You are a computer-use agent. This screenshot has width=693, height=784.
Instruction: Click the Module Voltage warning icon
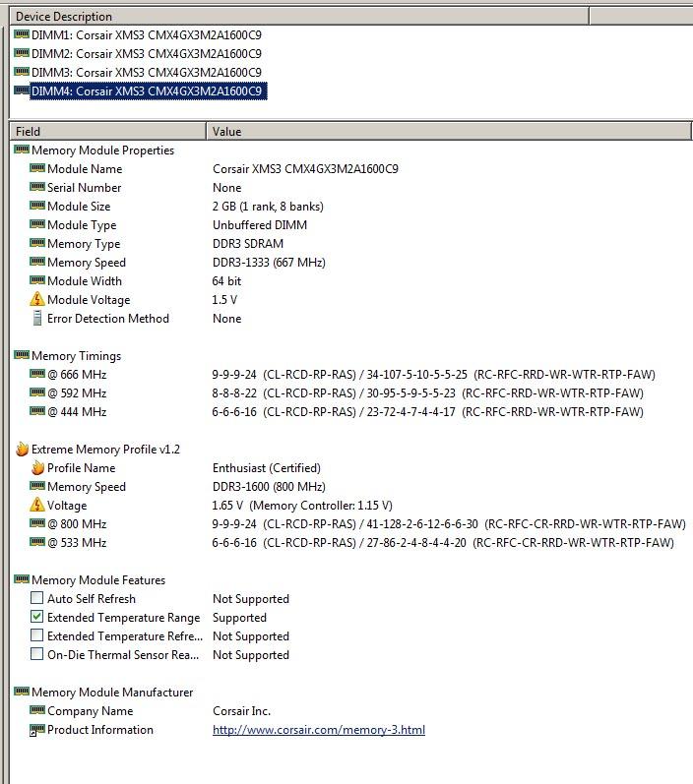point(37,299)
